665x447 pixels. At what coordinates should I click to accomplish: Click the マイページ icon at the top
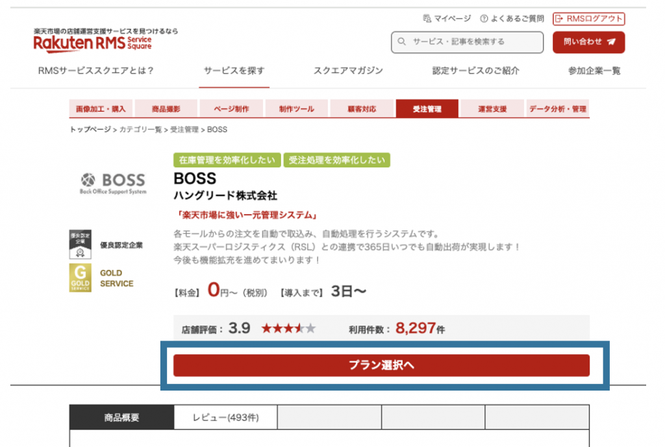[429, 19]
